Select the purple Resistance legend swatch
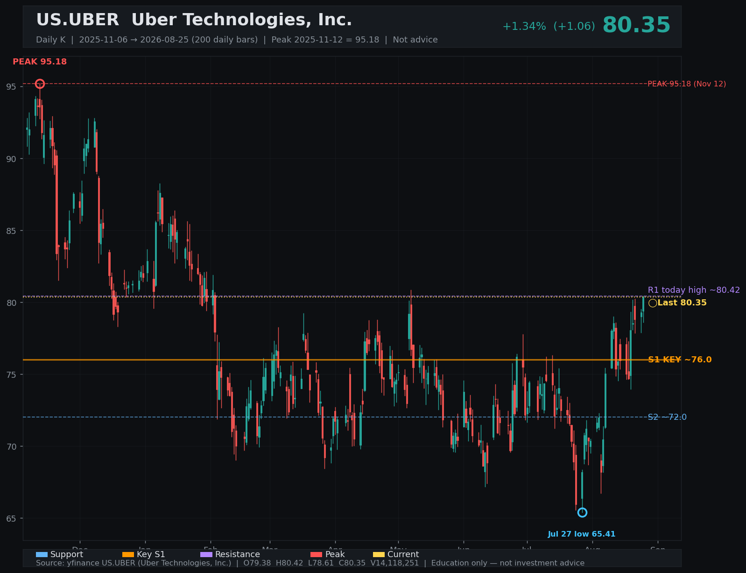Image resolution: width=746 pixels, height=573 pixels. pos(206,555)
